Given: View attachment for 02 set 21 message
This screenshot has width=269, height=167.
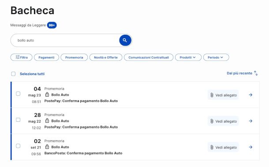Looking at the screenshot, I should [x=223, y=147].
